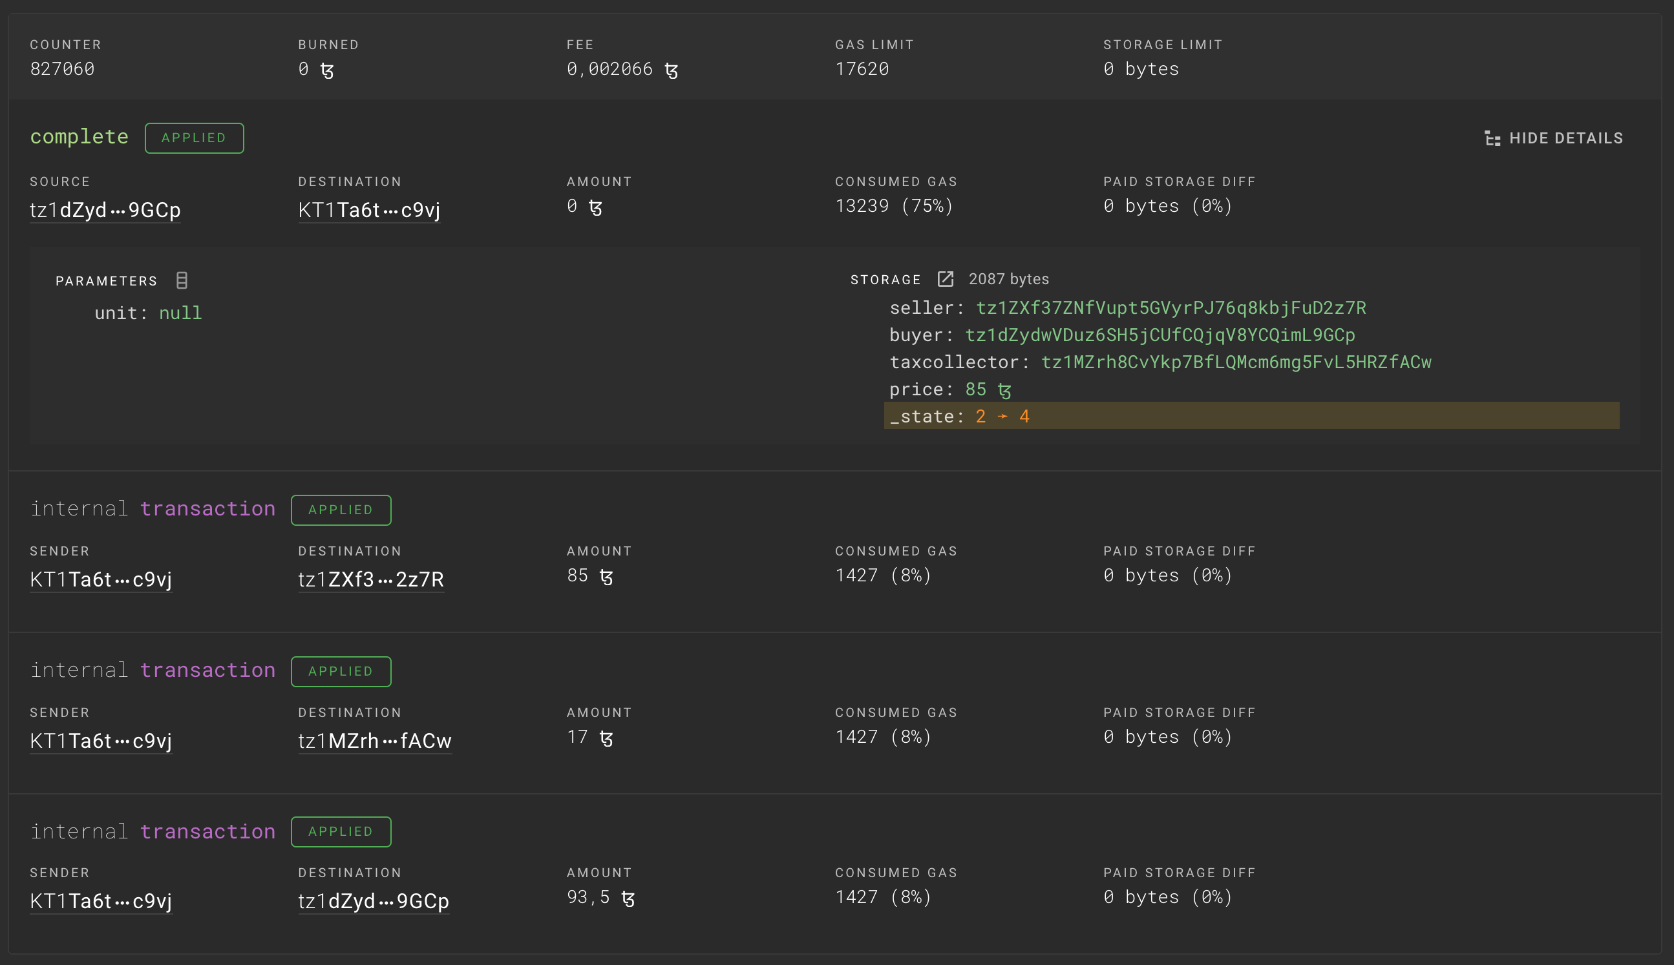Open sender KT1Ta6t…c9vj of 85 tez transaction
Viewport: 1674px width, 965px height.
(101, 580)
